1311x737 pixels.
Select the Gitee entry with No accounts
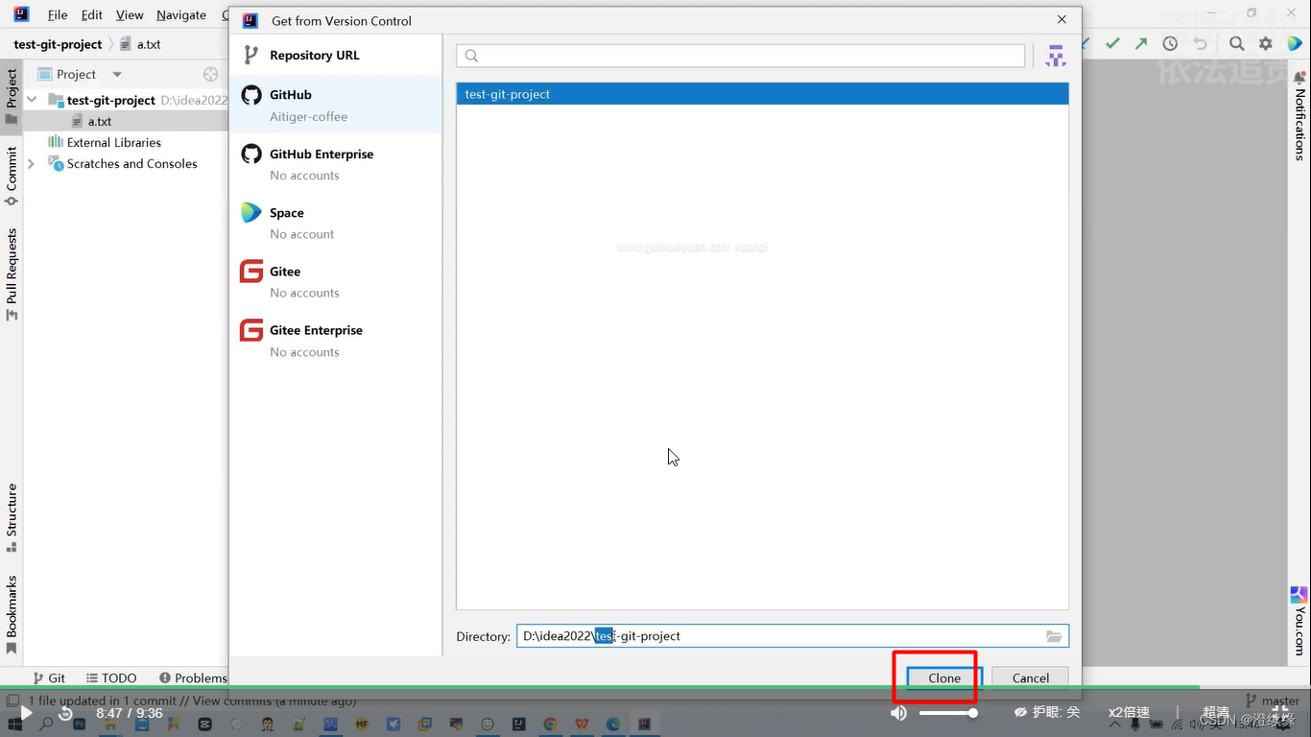(335, 281)
